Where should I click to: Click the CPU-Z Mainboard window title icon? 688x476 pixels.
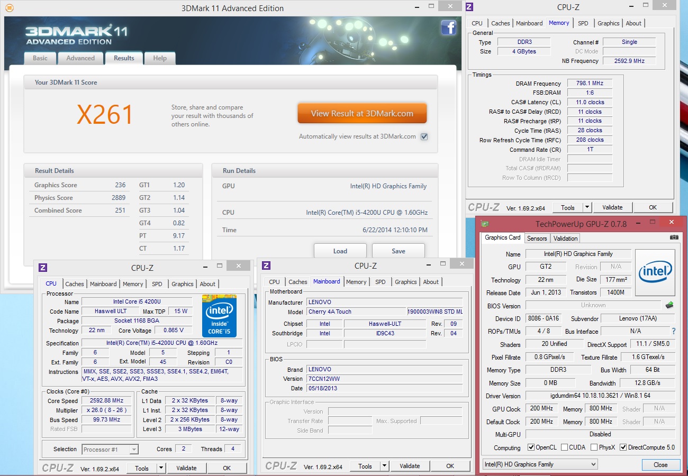point(267,266)
